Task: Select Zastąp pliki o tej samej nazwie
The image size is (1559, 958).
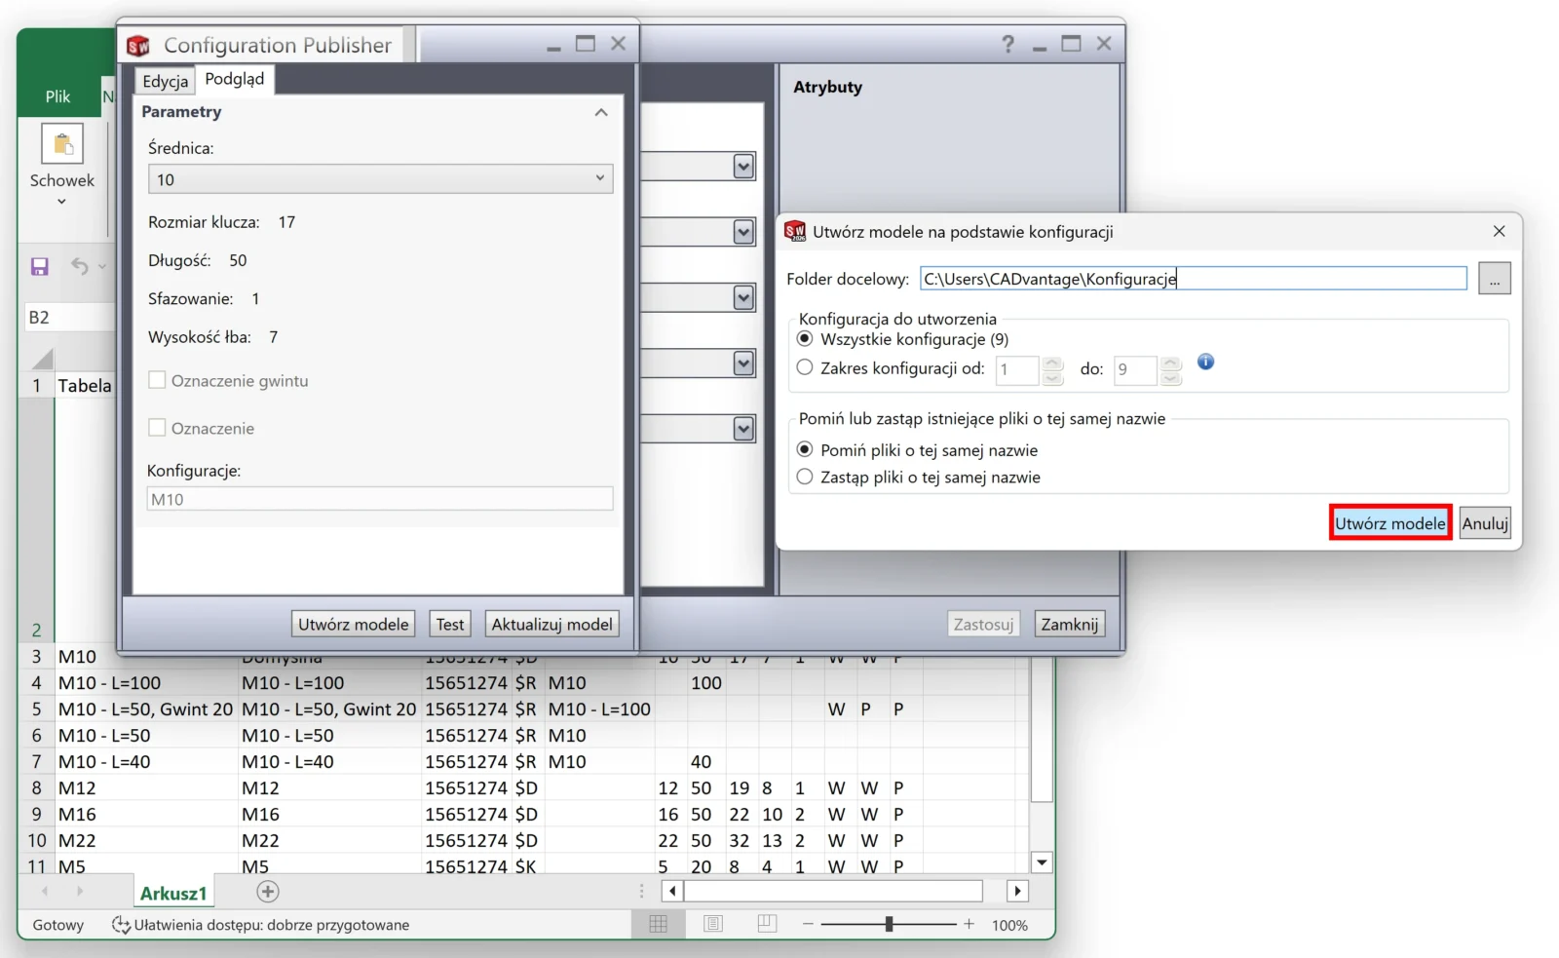Action: [x=805, y=477]
